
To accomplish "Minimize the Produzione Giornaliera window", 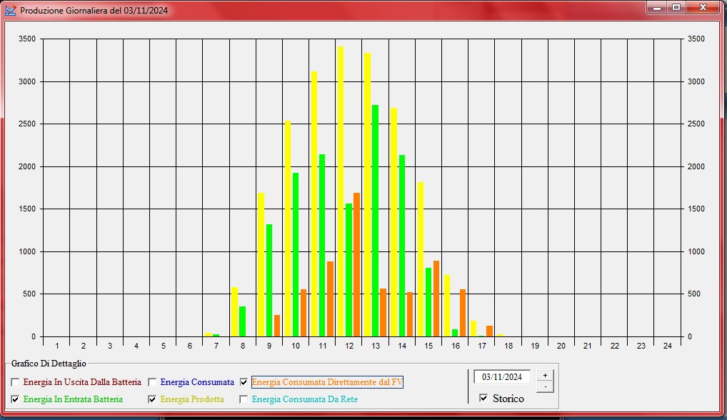I will pos(656,7).
